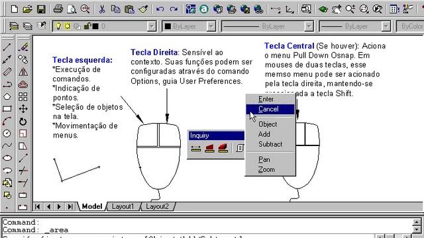Select the Erase tool
The width and height of the screenshot is (424, 238).
pyautogui.click(x=23, y=48)
